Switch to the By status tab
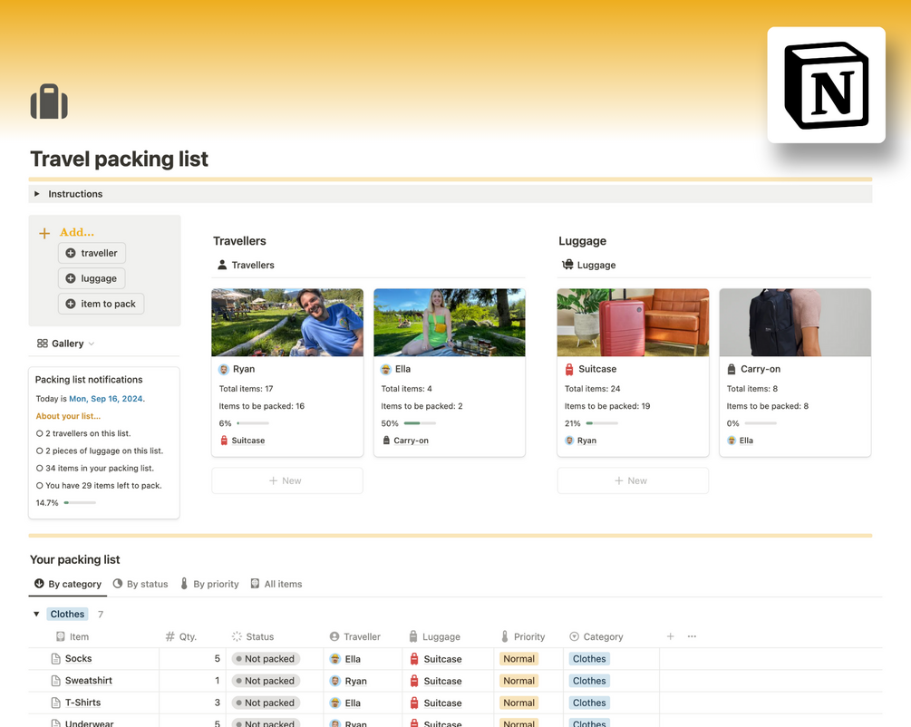This screenshot has height=727, width=911. 140,584
